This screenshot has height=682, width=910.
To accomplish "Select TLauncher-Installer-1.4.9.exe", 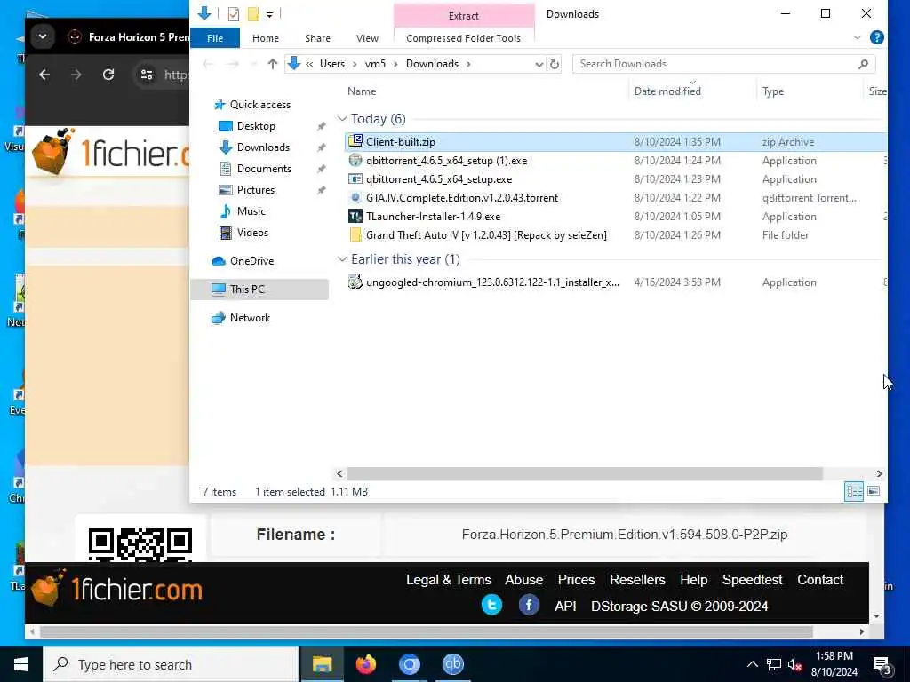I will [x=433, y=217].
